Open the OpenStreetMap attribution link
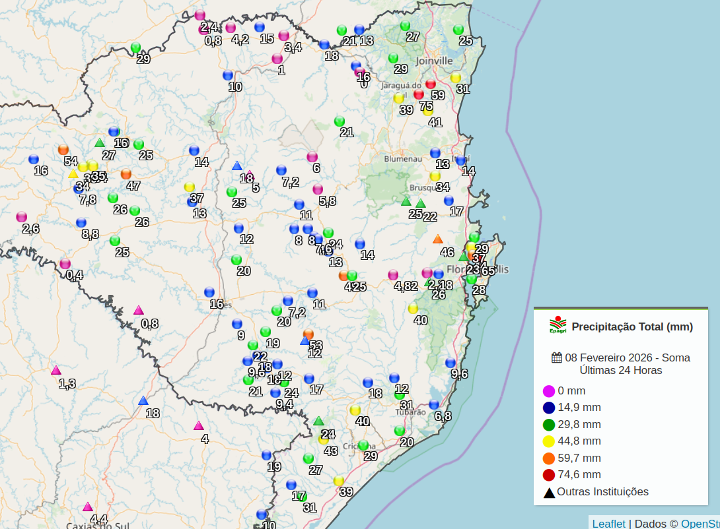This screenshot has height=529, width=720. click(x=700, y=524)
